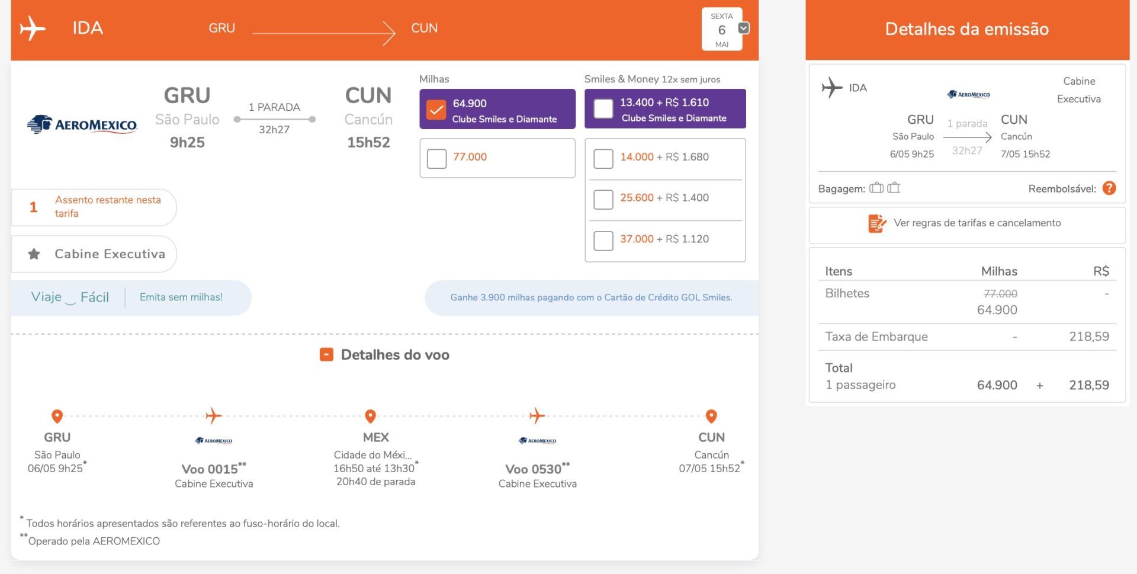This screenshot has height=574, width=1137.
Task: Open Ver regras de tarifas e cancelamento
Action: click(x=977, y=223)
